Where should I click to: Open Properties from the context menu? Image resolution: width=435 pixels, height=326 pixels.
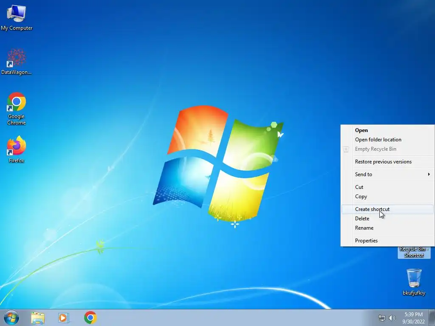coord(387,241)
